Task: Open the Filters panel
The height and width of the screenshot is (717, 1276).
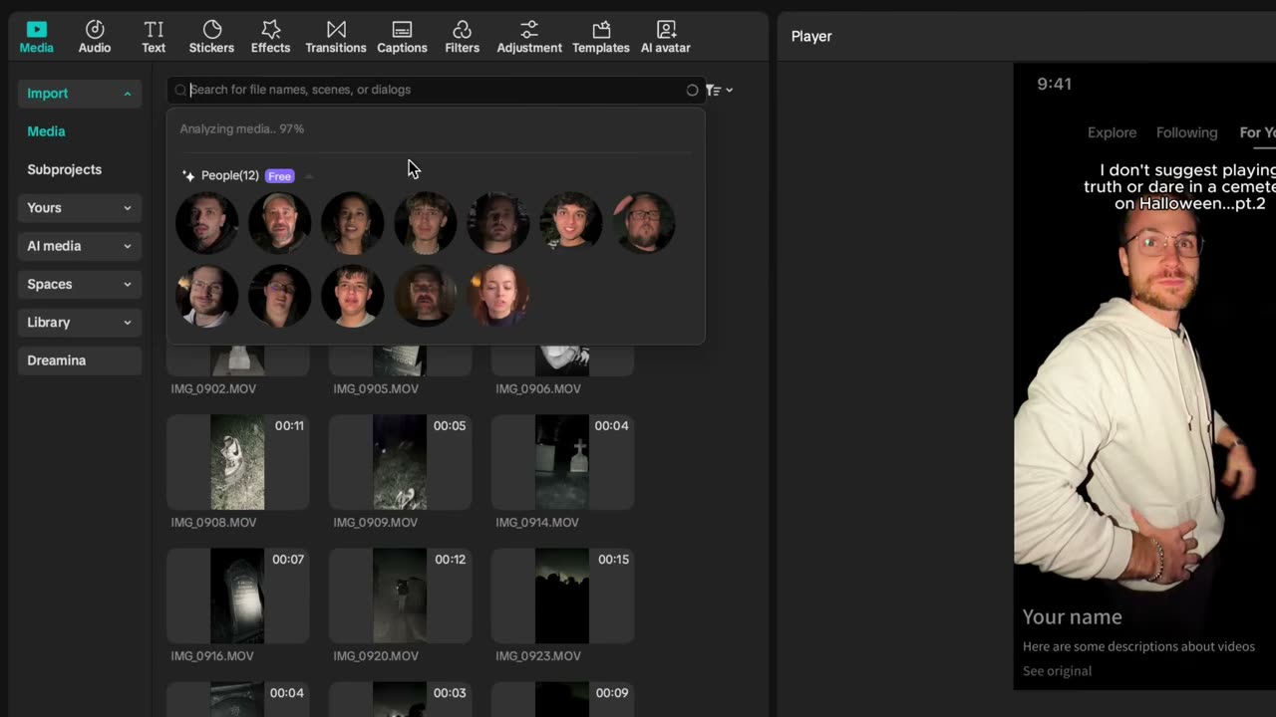Action: point(462,36)
